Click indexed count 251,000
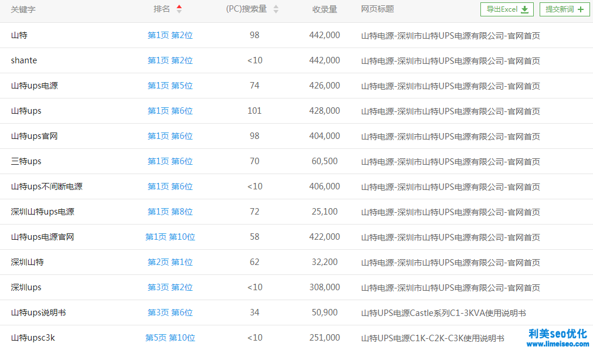Screen dimensions: 593x350 tap(324, 338)
